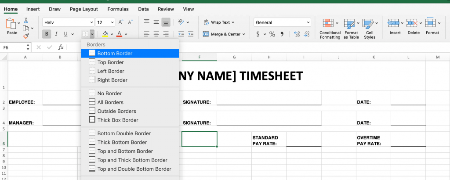Align text right
Screen dimensions: 450x180
[x=166, y=34]
